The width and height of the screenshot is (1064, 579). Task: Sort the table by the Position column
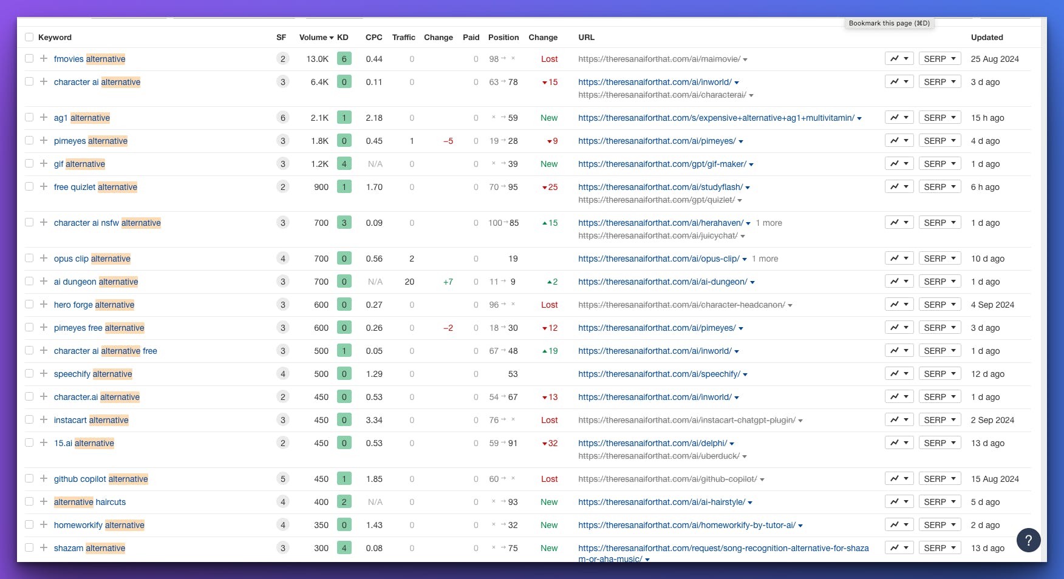tap(503, 37)
